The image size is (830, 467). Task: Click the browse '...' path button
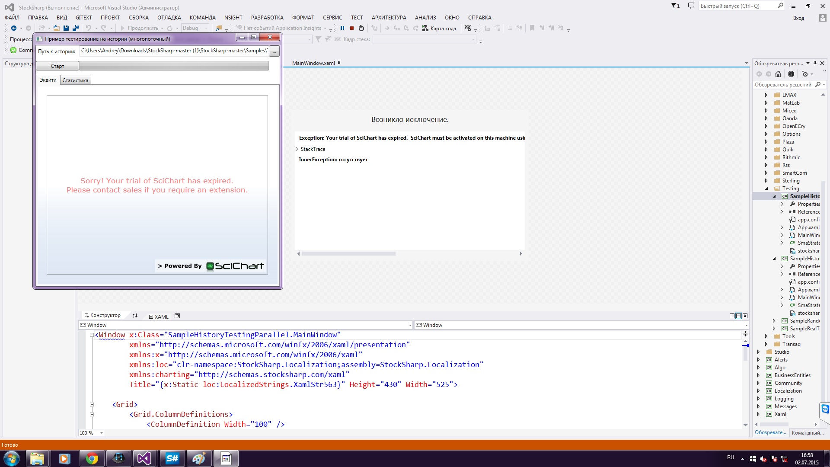pos(274,51)
